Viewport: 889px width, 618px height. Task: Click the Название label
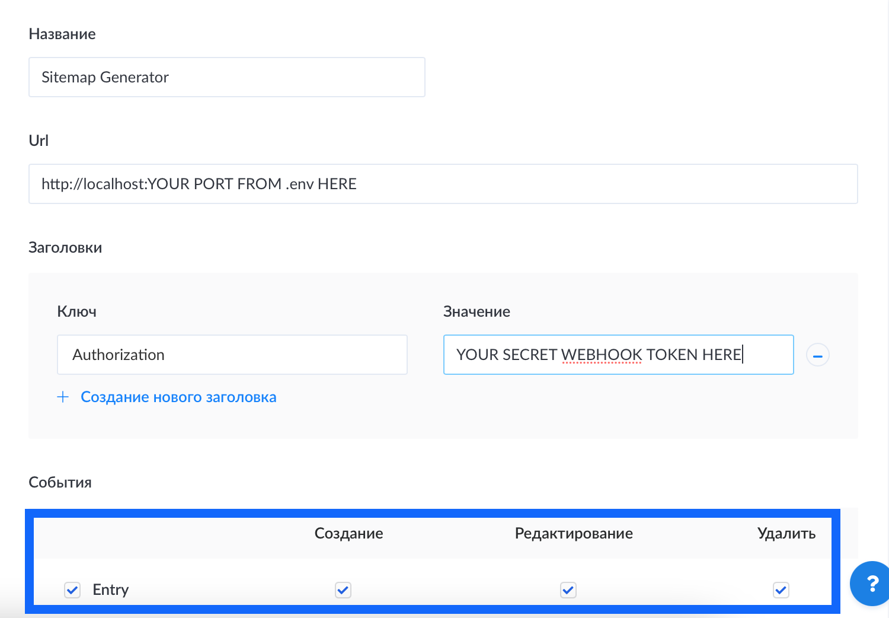click(x=62, y=34)
